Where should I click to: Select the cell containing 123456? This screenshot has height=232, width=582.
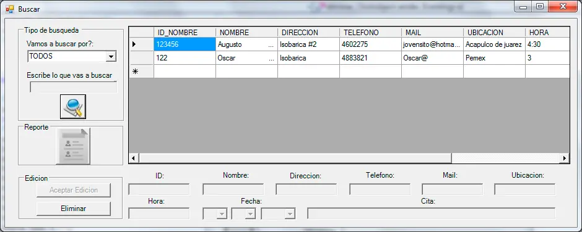185,44
